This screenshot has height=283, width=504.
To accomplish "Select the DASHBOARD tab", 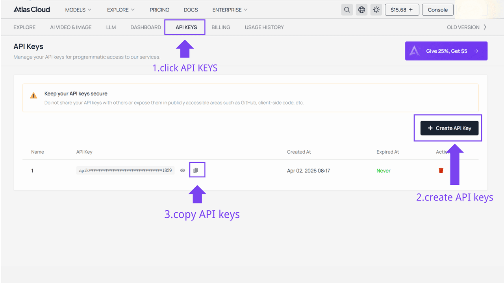I will pos(146,28).
